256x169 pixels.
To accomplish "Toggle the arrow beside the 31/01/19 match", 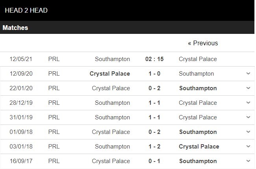I will 248,117.
